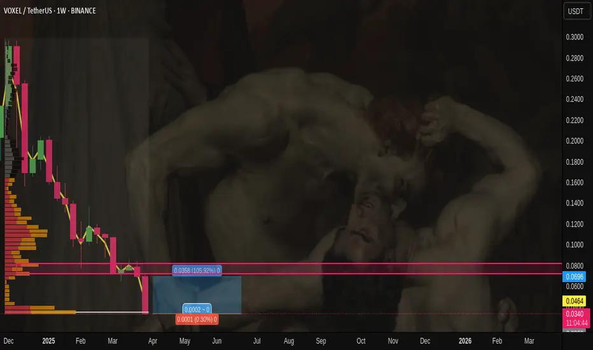The image size is (593, 350).
Task: Click the 0.1800 price axis label
Action: coord(575,162)
